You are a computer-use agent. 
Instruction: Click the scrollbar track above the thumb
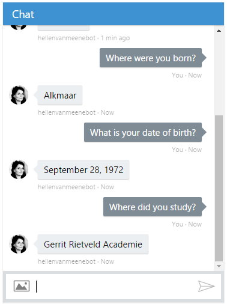pyautogui.click(x=219, y=74)
